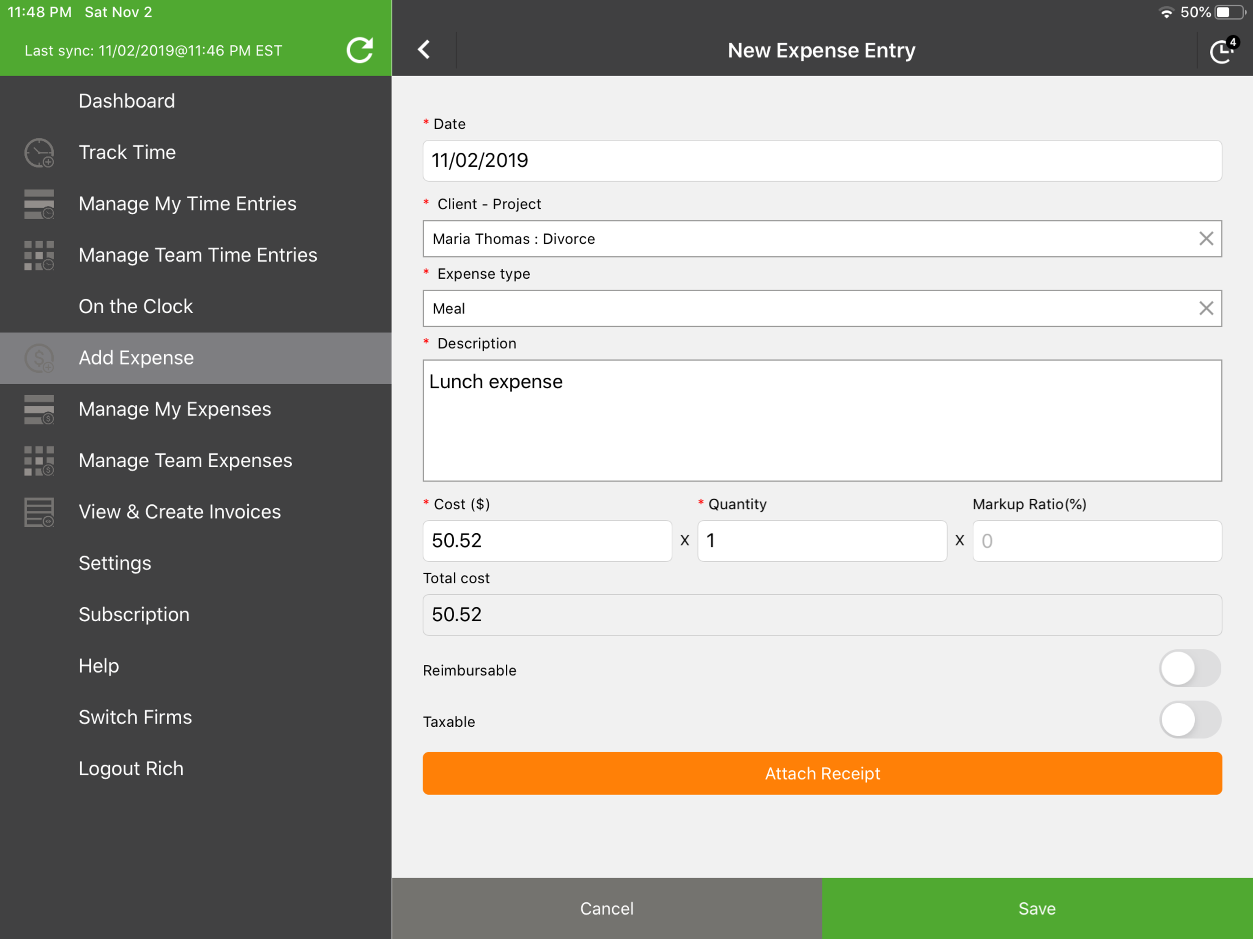
Task: Save the new expense entry
Action: [1037, 908]
